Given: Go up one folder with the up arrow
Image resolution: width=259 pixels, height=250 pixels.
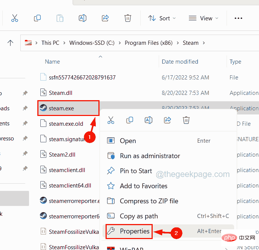Looking at the screenshot, I should click(10, 43).
